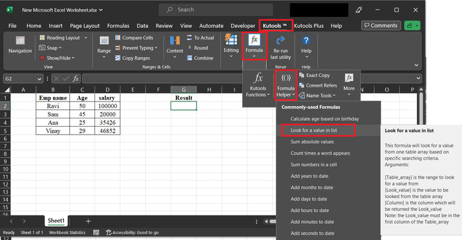The width and height of the screenshot is (462, 240).
Task: Open the Round utility
Action: click(x=198, y=48)
